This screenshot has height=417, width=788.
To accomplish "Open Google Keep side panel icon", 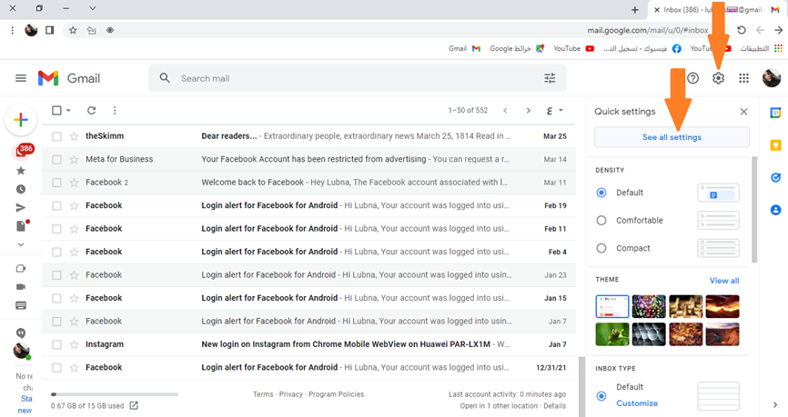I will (776, 145).
